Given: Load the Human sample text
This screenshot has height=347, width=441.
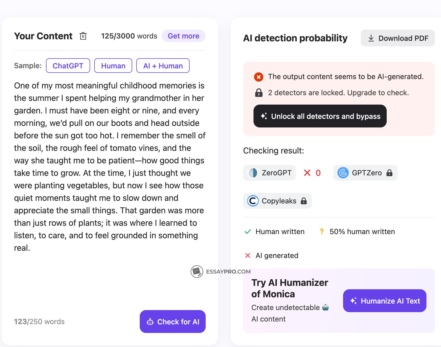Looking at the screenshot, I should 113,66.
